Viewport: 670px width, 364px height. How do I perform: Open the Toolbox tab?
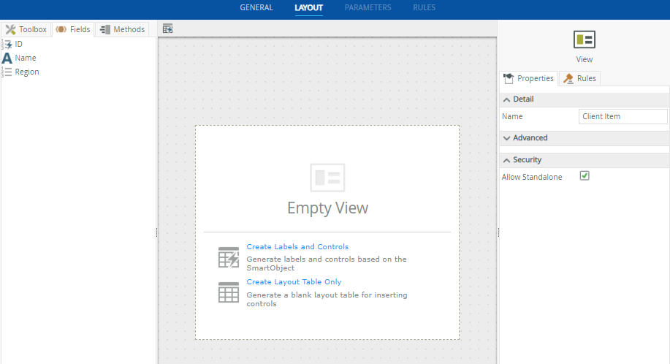(x=26, y=30)
